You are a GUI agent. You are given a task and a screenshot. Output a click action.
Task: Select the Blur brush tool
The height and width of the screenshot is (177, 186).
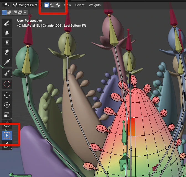point(7,33)
